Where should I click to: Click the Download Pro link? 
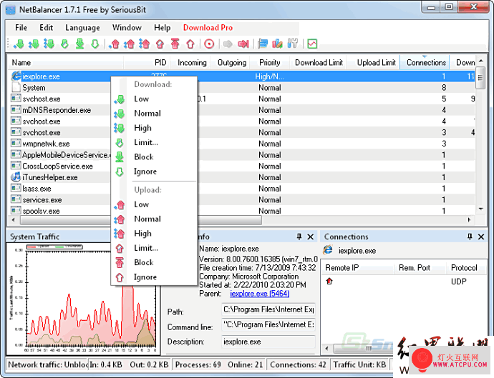208,28
